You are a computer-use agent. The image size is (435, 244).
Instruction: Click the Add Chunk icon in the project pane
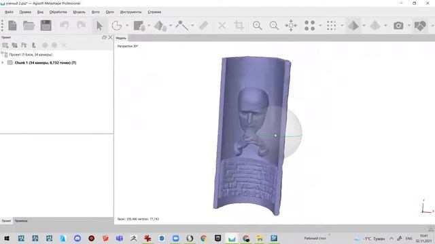point(5,45)
